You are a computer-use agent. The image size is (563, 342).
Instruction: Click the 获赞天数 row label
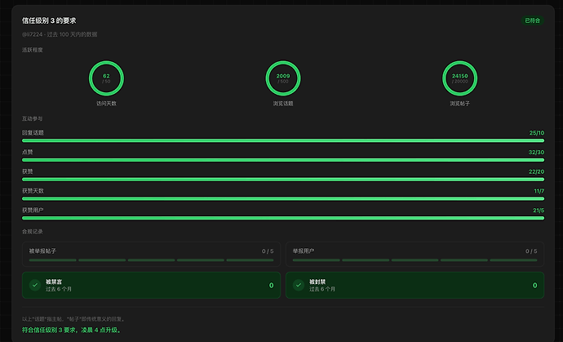pos(33,191)
